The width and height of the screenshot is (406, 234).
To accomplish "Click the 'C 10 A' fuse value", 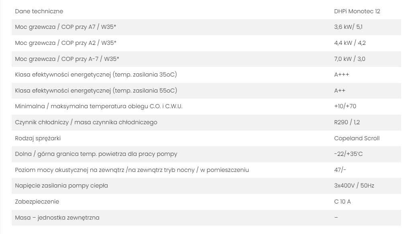I will click(x=343, y=202).
